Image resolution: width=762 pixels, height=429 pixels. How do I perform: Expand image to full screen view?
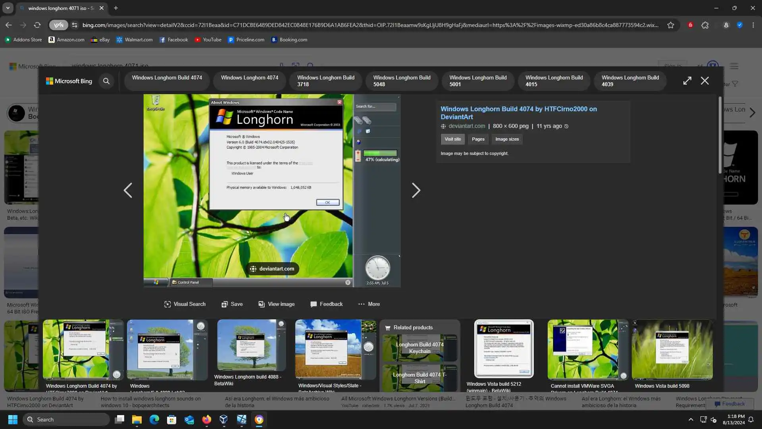(x=687, y=81)
